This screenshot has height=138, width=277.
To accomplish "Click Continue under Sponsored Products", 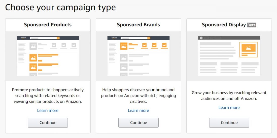I will coord(48,123).
